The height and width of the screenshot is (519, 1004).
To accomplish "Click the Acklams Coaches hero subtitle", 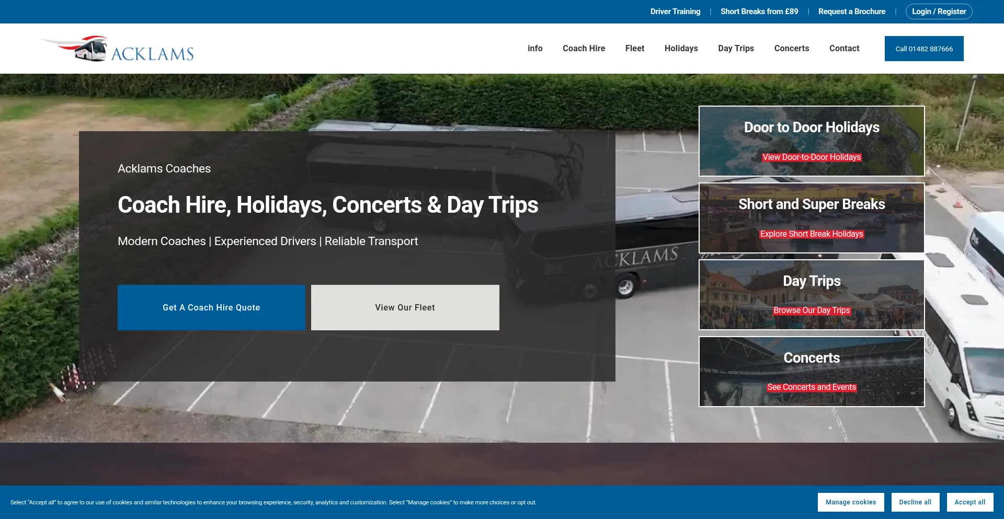I will tap(164, 169).
